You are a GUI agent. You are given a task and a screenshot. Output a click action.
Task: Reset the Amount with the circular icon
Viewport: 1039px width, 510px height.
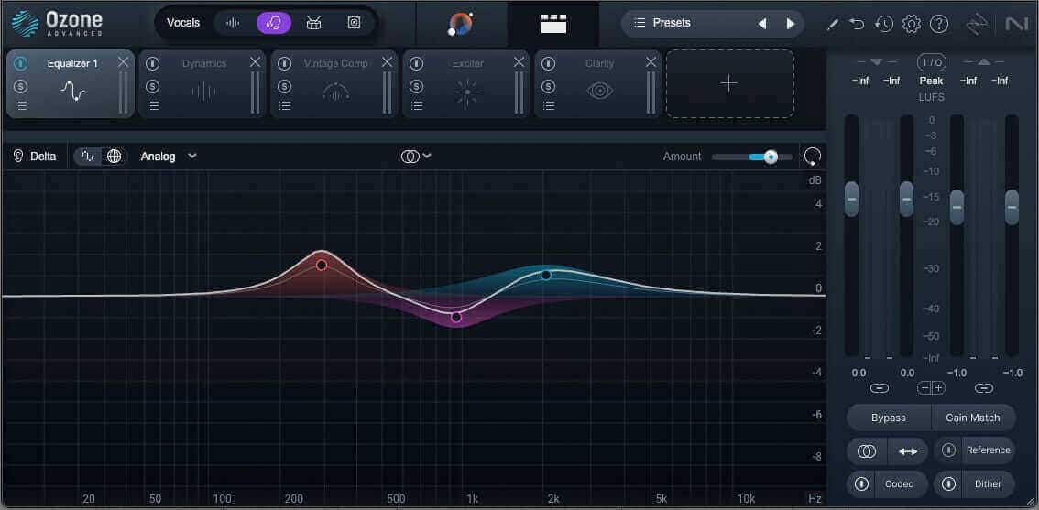813,157
